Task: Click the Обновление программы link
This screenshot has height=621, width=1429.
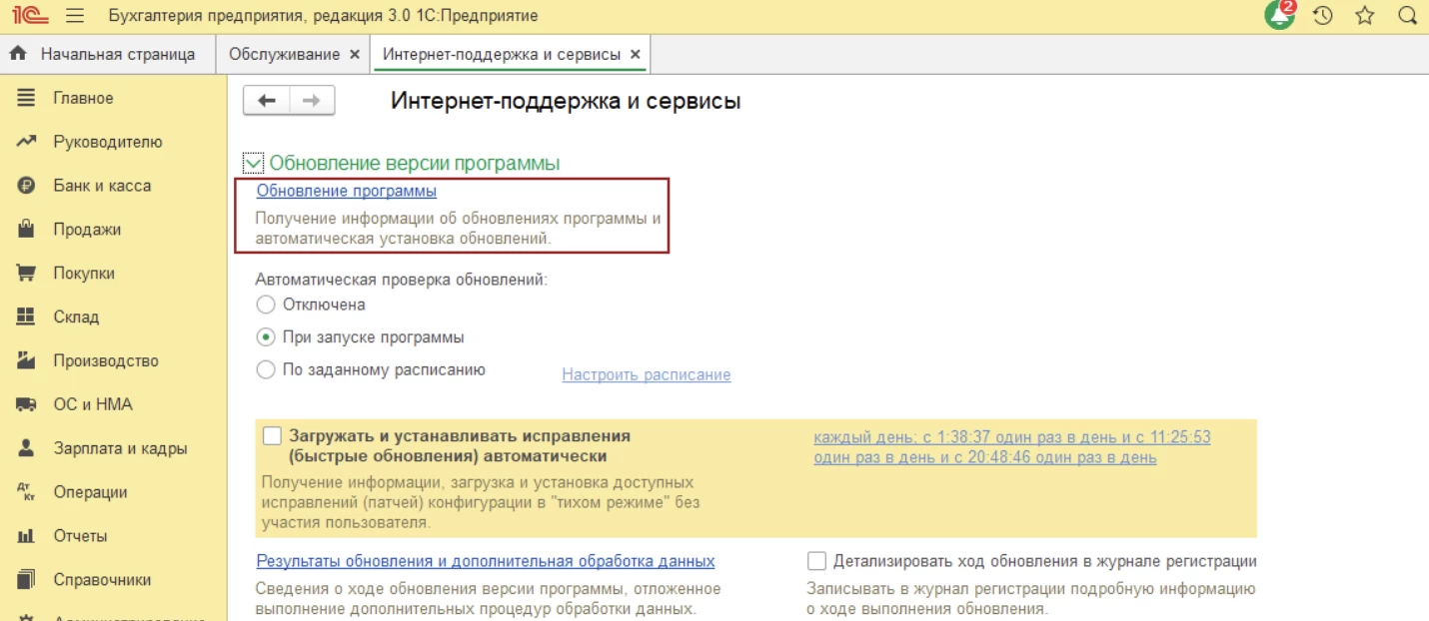Action: tap(346, 191)
